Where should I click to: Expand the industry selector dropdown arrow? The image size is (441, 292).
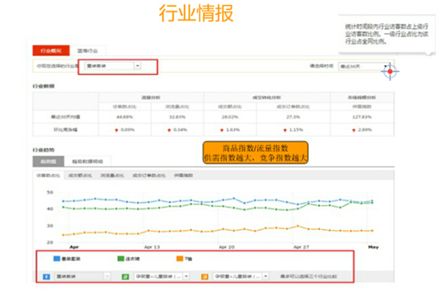137,66
